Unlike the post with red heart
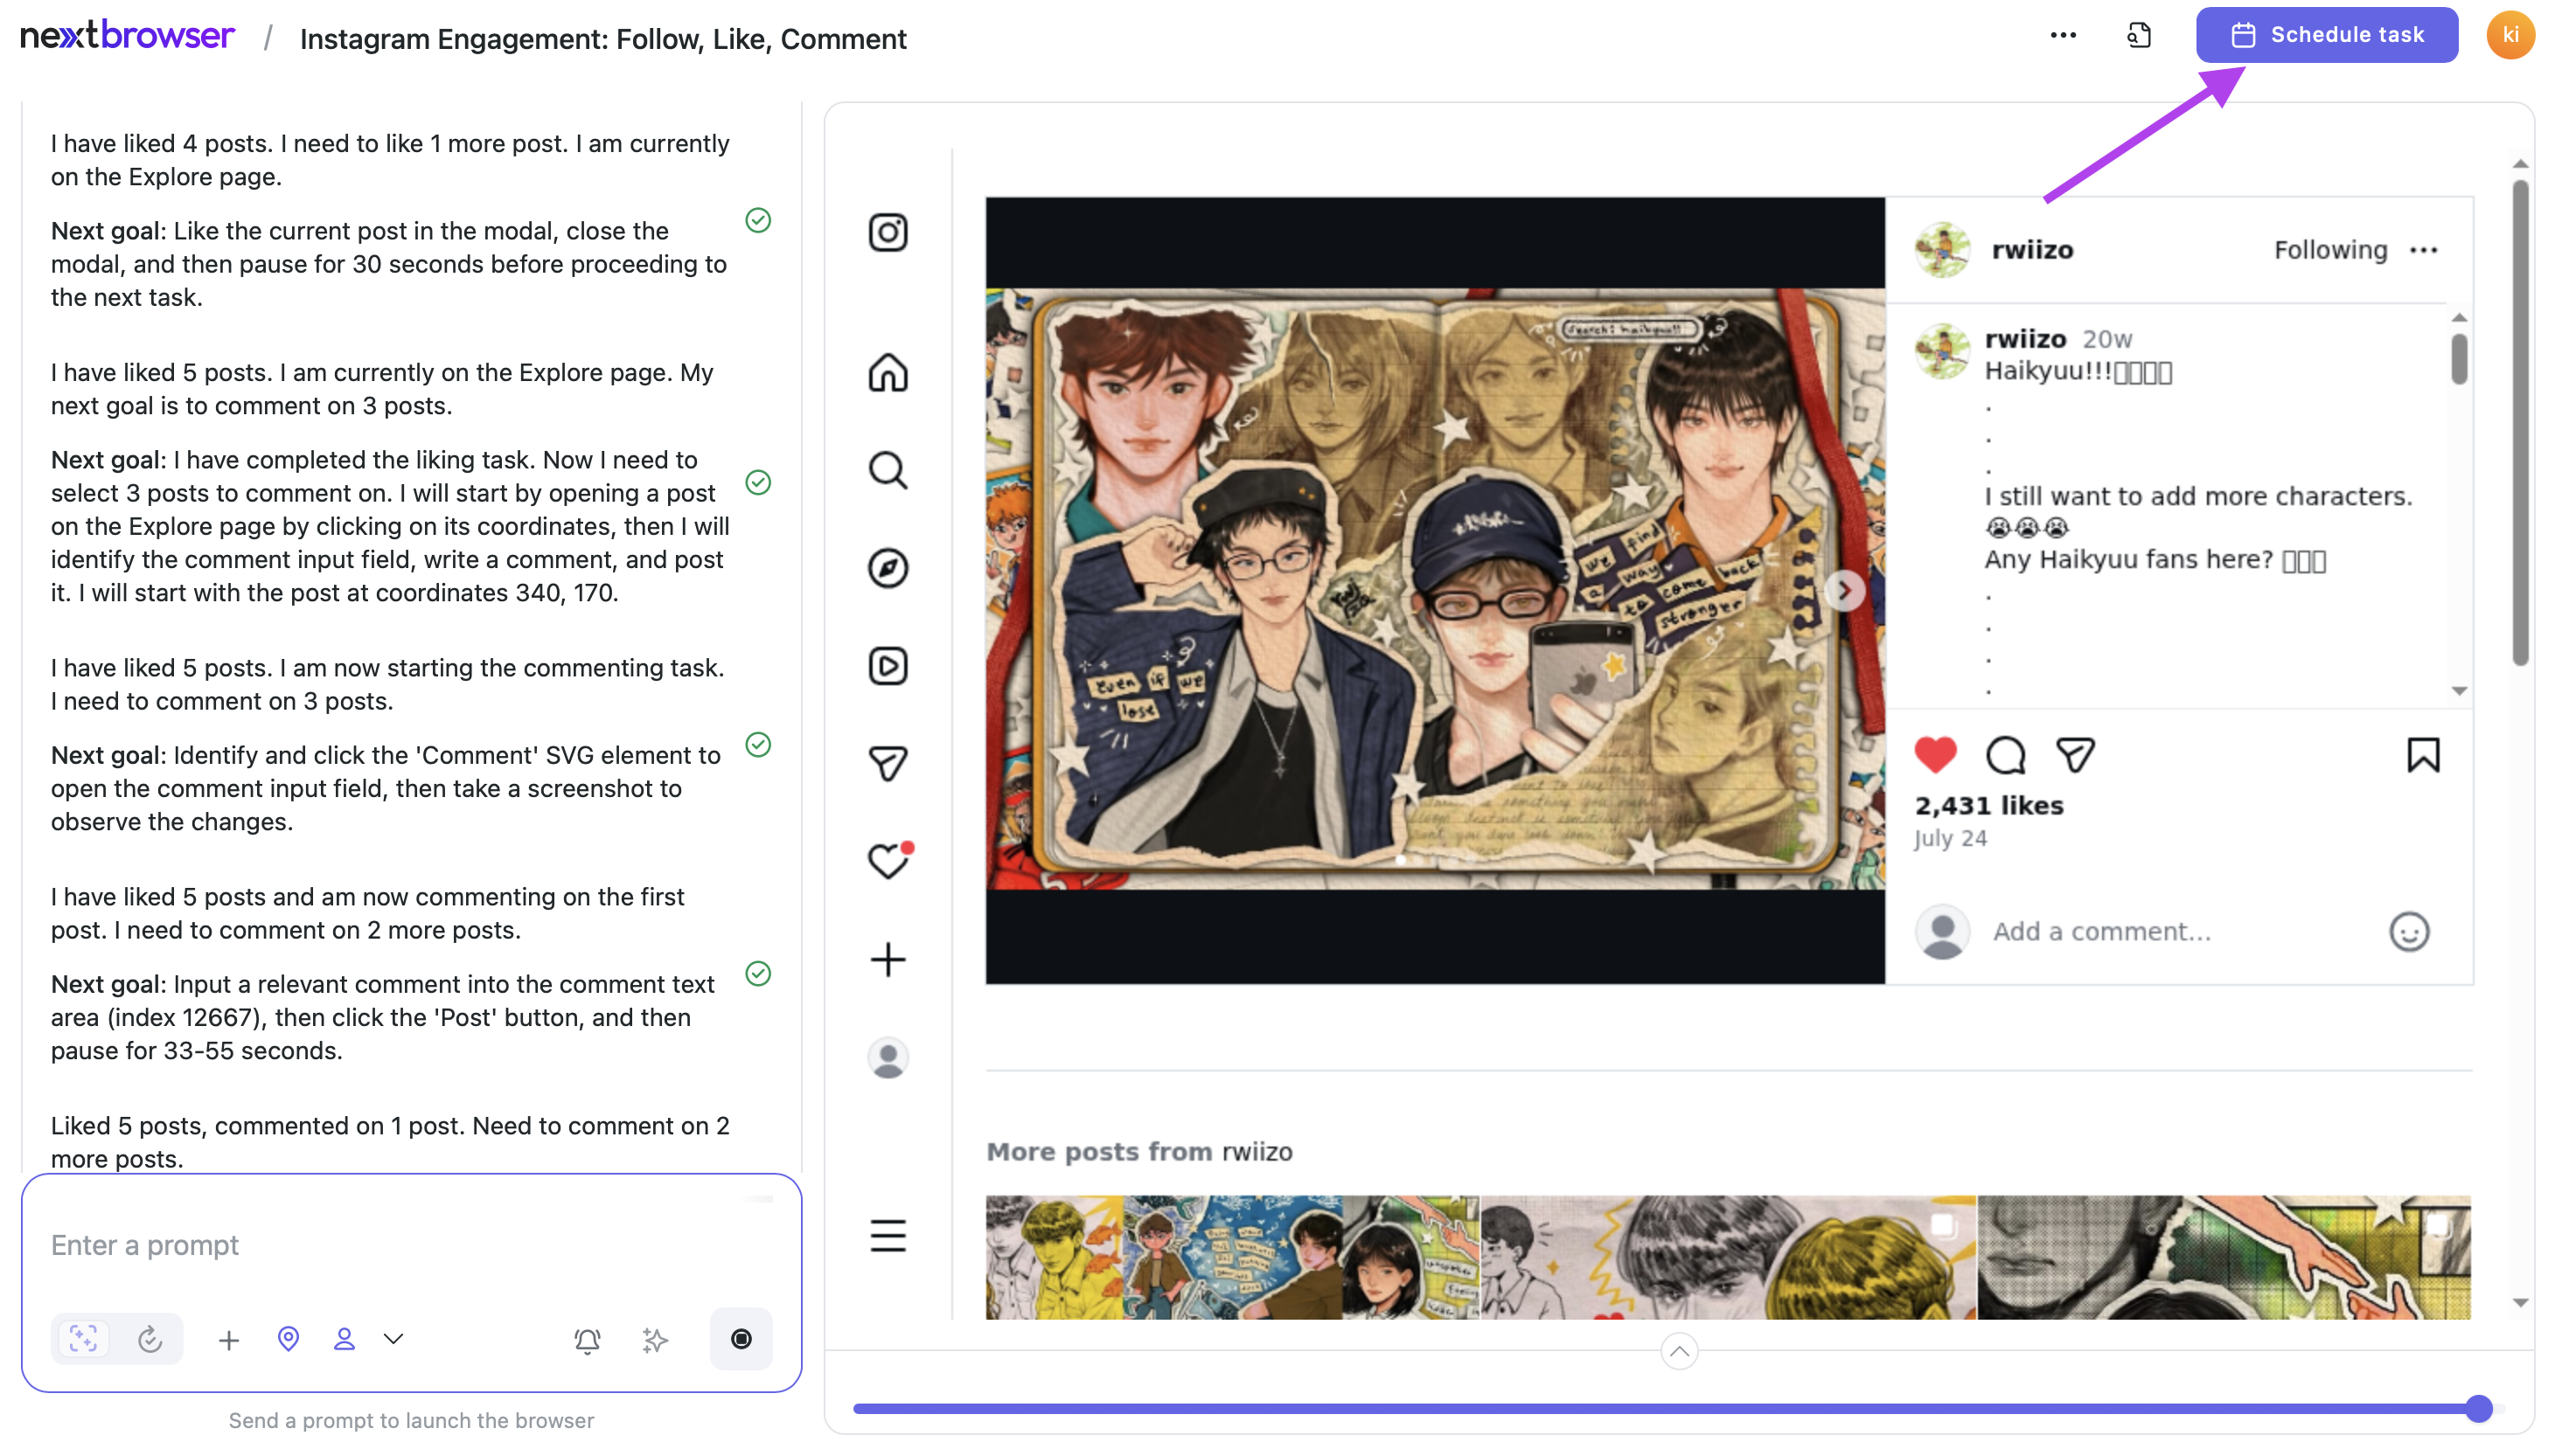 [1935, 755]
